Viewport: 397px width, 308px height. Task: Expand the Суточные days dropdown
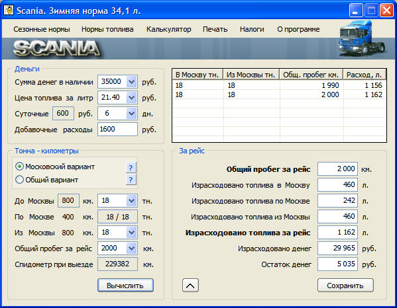(132, 114)
